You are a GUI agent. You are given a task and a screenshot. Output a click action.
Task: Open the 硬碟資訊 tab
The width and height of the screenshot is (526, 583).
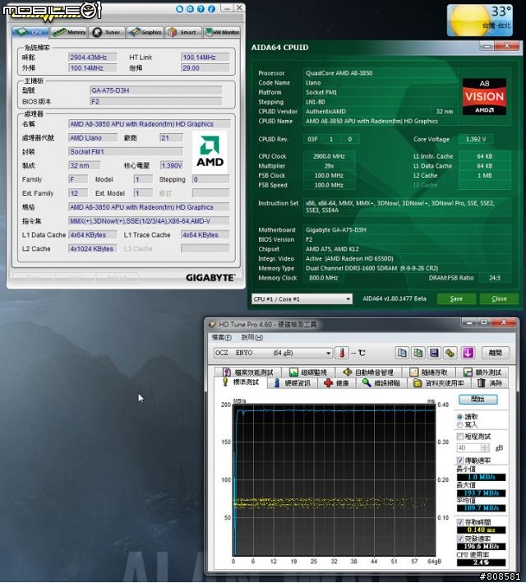(292, 383)
